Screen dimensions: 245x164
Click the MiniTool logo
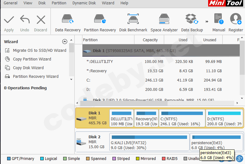coord(225,3)
